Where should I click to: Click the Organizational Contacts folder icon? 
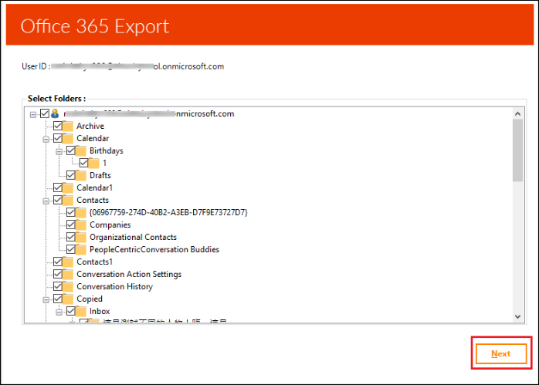(x=81, y=238)
